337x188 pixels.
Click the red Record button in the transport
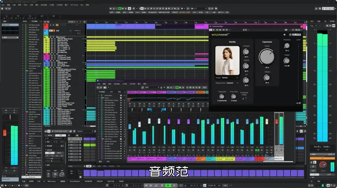pos(174,185)
